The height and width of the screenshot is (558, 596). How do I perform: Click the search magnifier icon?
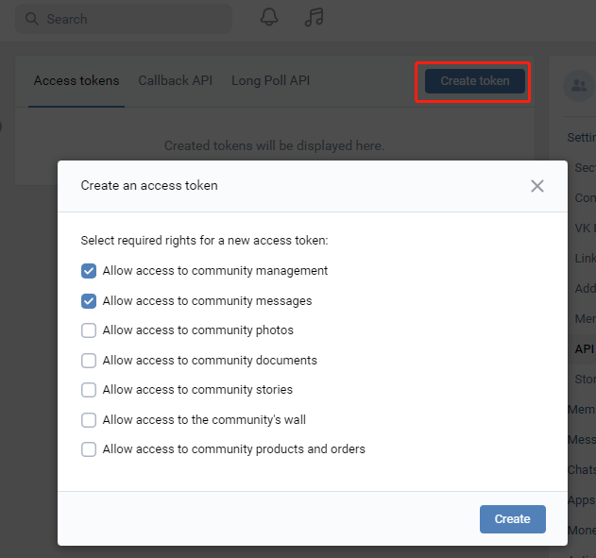pyautogui.click(x=32, y=19)
